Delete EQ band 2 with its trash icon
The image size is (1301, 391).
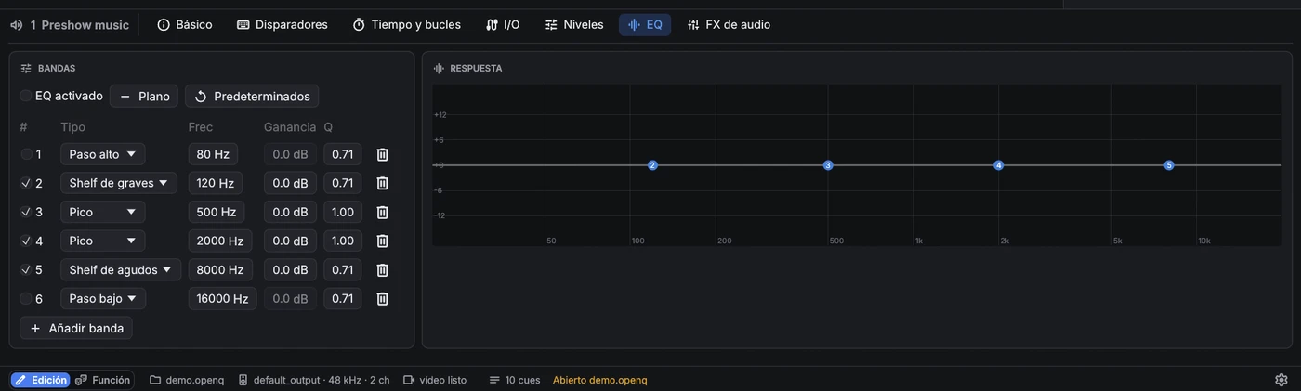(382, 183)
